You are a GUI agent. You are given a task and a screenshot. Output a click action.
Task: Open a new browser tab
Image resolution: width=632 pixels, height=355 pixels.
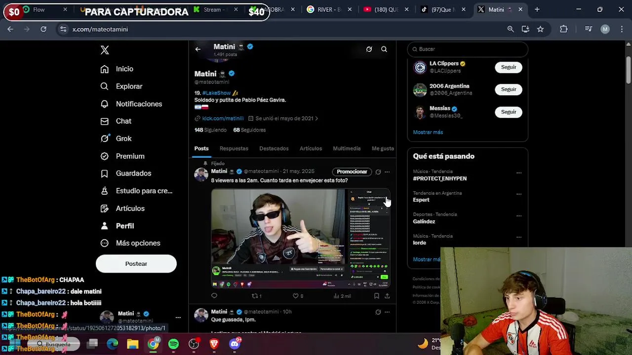click(x=537, y=9)
